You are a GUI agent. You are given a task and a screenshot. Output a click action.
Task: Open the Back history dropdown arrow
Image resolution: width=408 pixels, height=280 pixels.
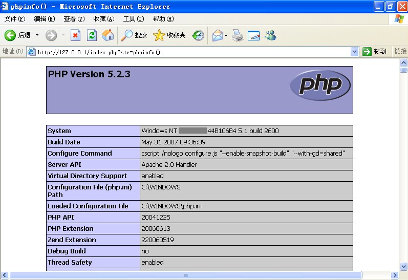pyautogui.click(x=37, y=35)
